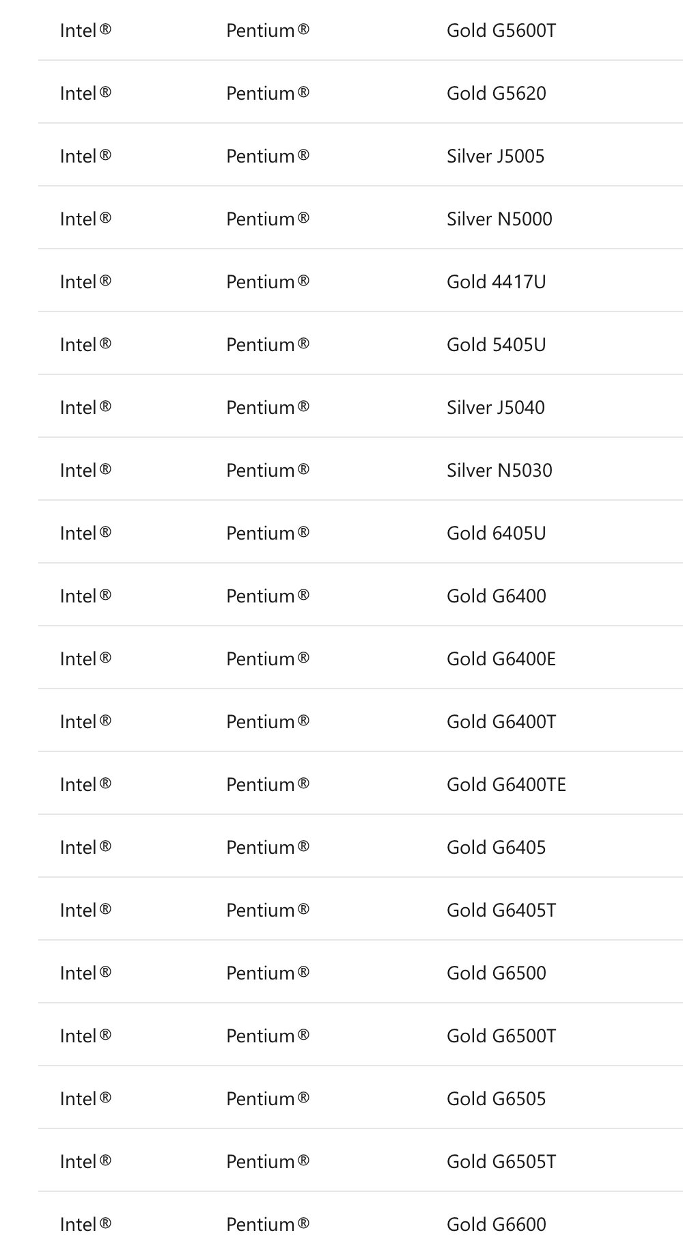Select the Gold G6600 model cell
The image size is (683, 1250).
point(497,1225)
